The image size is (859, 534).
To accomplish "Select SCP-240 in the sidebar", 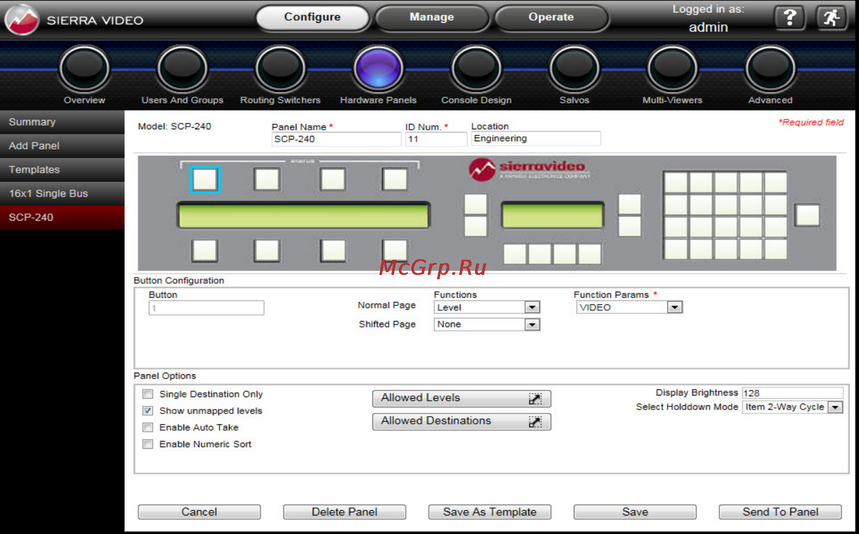I will point(62,217).
